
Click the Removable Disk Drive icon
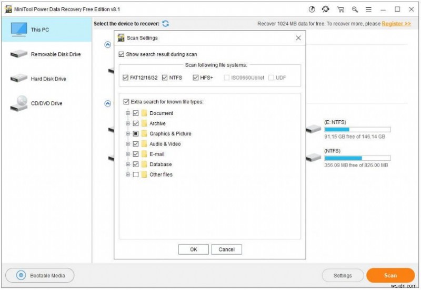pos(18,54)
